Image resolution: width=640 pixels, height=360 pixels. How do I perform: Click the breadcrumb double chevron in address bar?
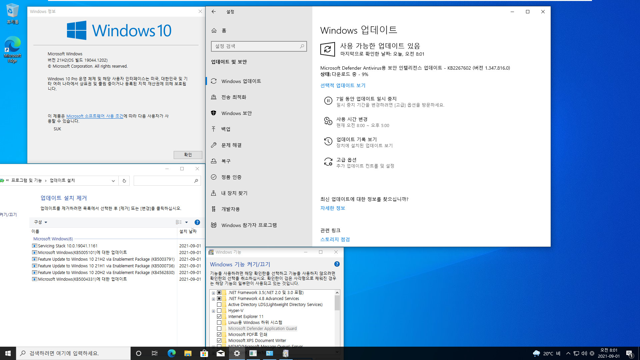tap(7, 180)
